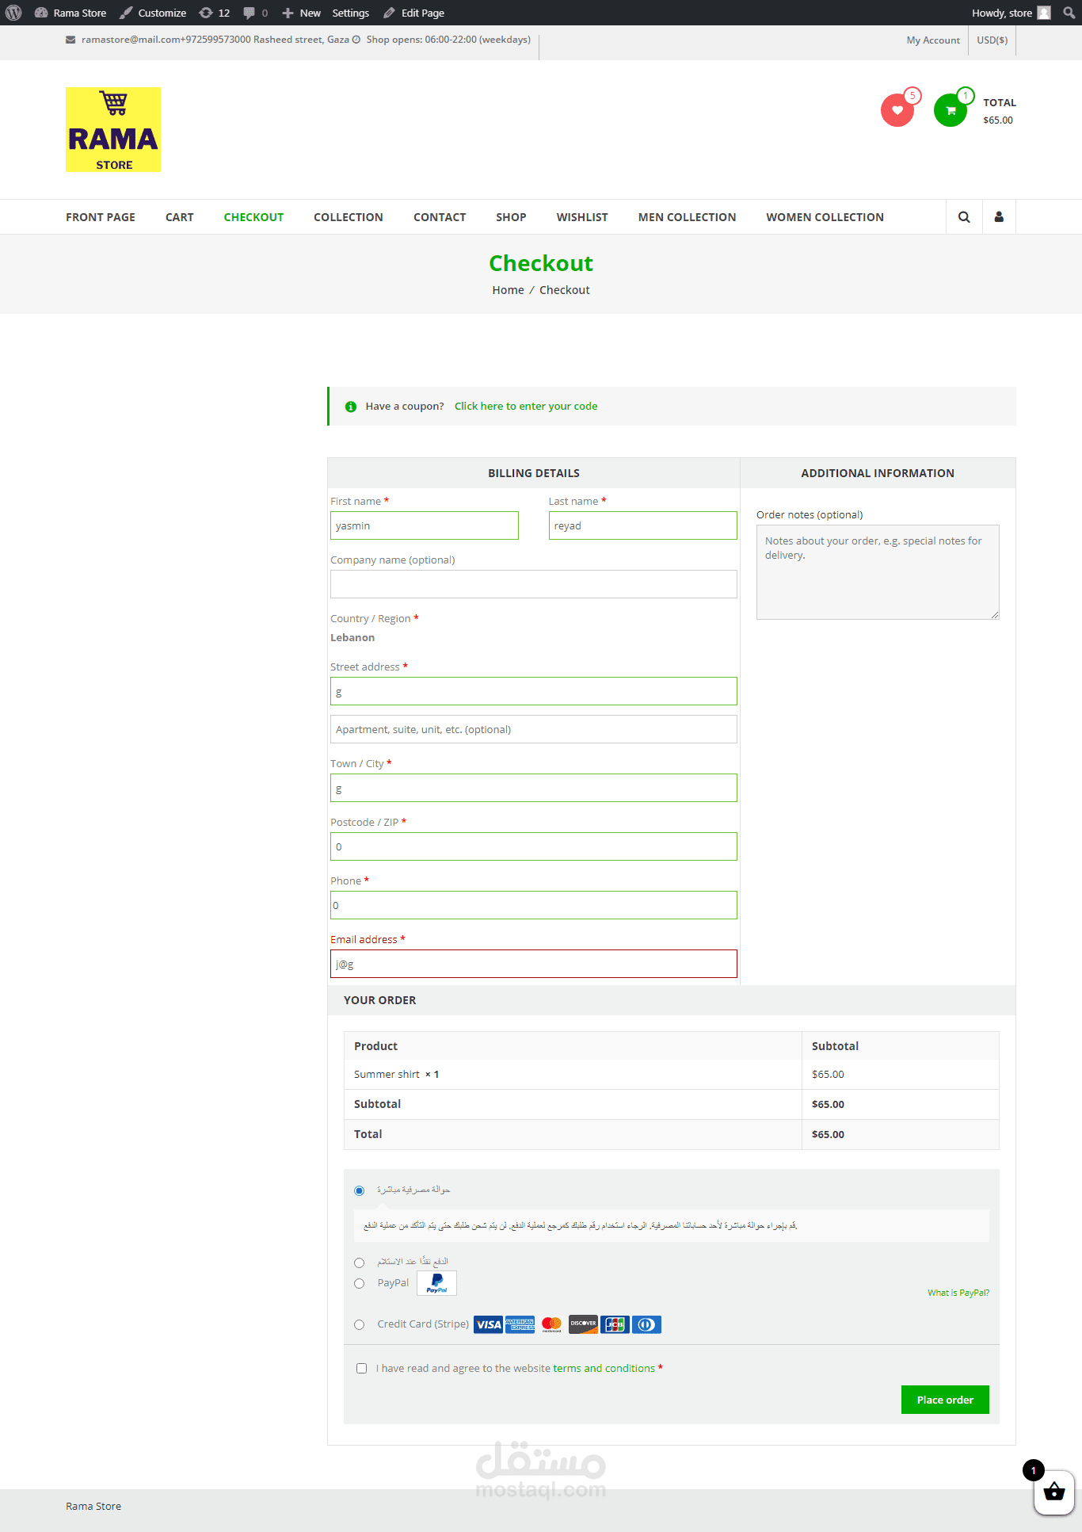
Task: Click the Order notes text area
Action: coord(878,572)
